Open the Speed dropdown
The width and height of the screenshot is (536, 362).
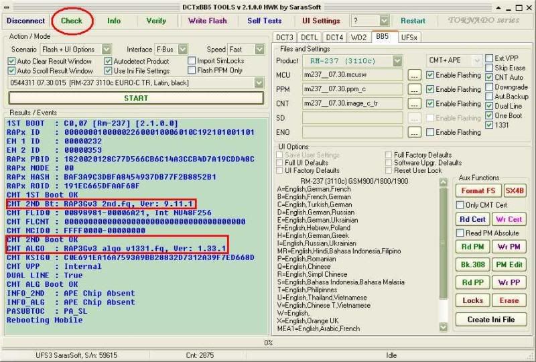260,50
